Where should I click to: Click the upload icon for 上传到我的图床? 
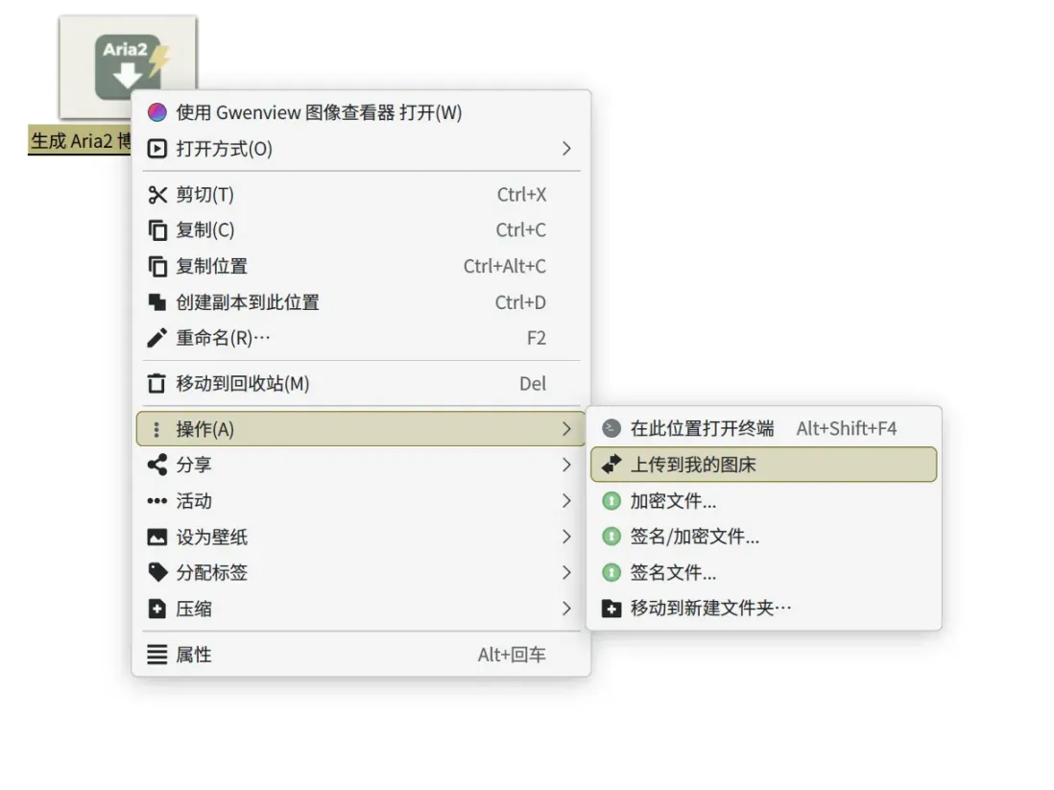click(x=611, y=465)
